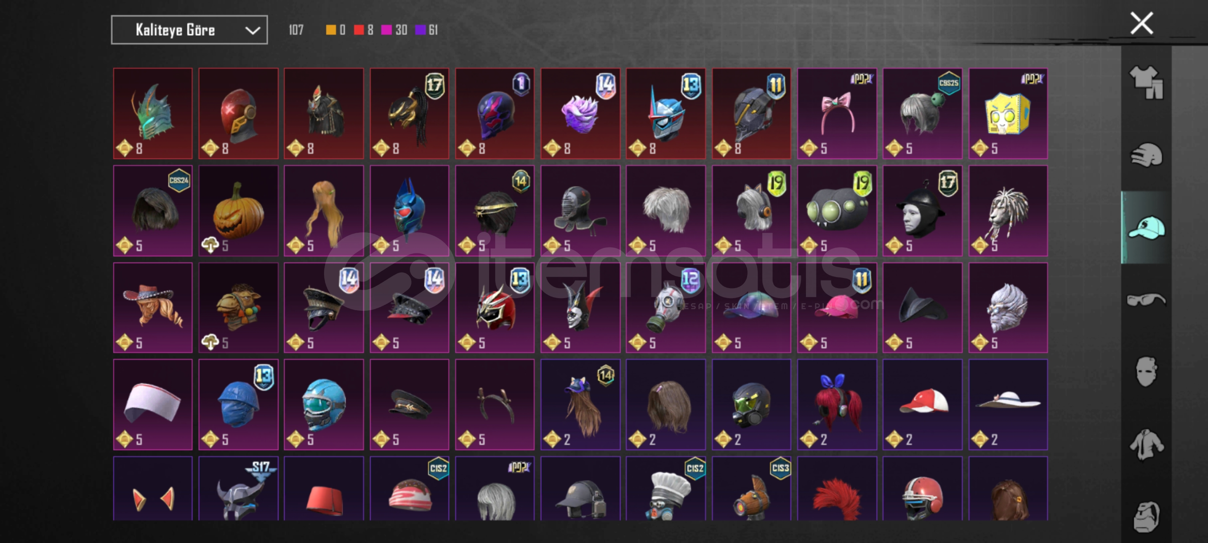Click the orange quality counter swatch
This screenshot has height=543, width=1208.
pyautogui.click(x=331, y=30)
